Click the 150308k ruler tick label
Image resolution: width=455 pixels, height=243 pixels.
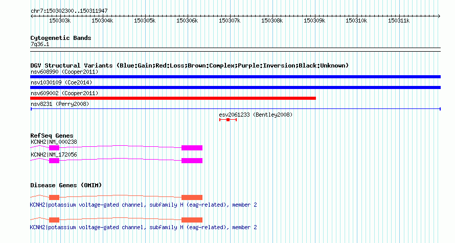click(272, 20)
